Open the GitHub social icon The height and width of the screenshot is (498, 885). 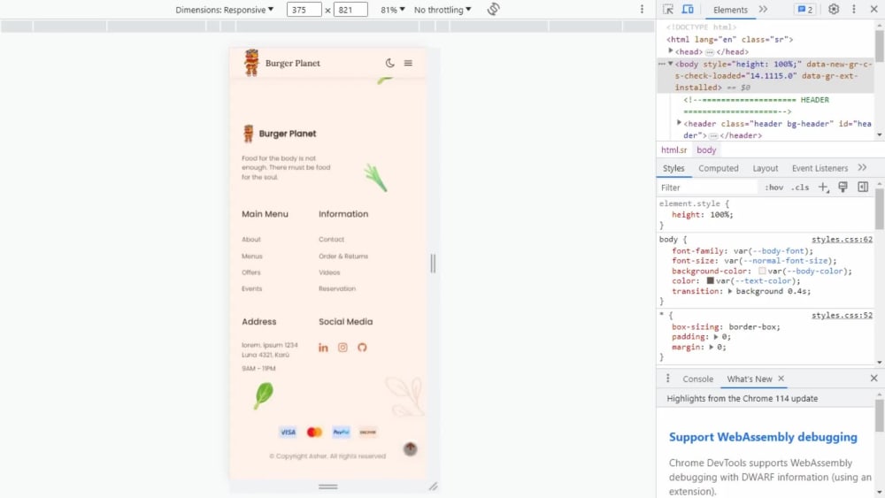(x=362, y=348)
